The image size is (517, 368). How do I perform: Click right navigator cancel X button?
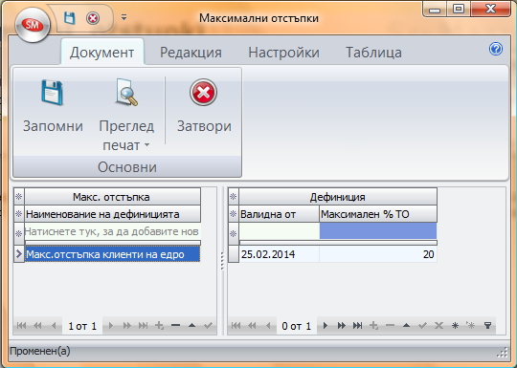point(438,326)
